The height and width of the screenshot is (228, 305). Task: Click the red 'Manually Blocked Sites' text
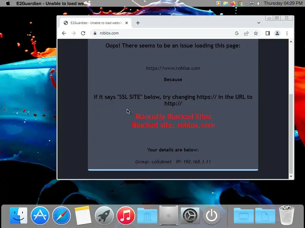coord(173,116)
